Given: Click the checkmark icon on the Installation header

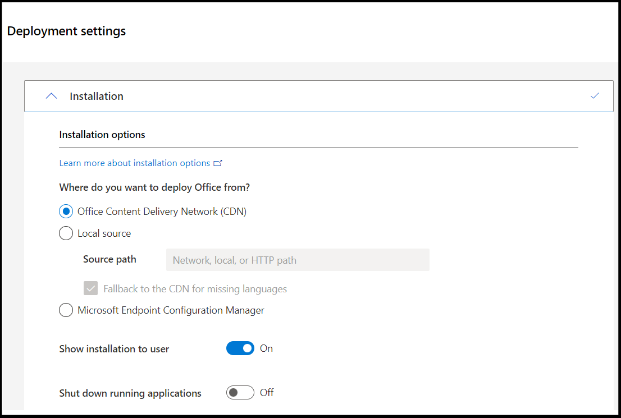Looking at the screenshot, I should coord(595,95).
